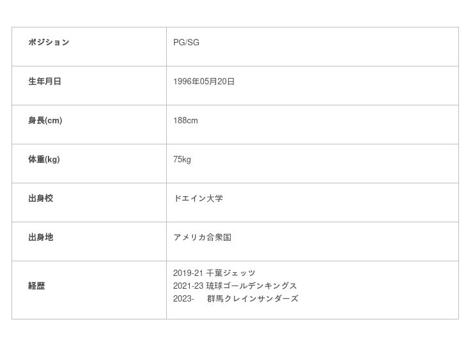Select the ドエイン大学 school text

pyautogui.click(x=198, y=199)
